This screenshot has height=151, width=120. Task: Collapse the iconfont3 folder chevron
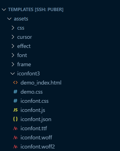(x=13, y=74)
